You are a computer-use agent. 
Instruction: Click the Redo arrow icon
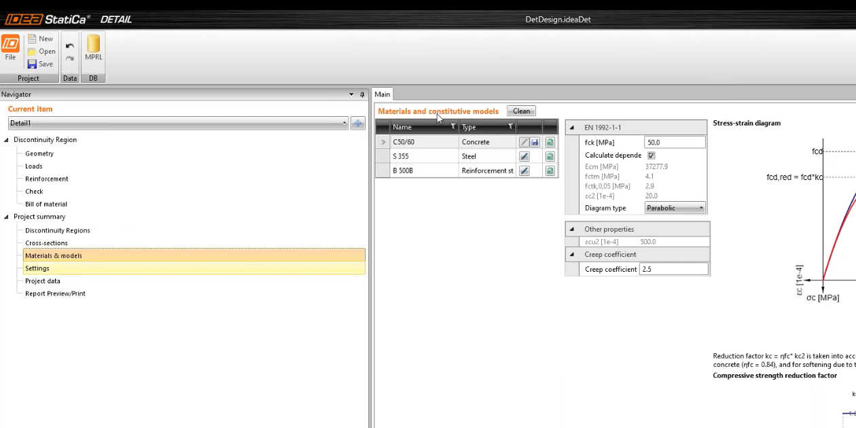point(70,58)
